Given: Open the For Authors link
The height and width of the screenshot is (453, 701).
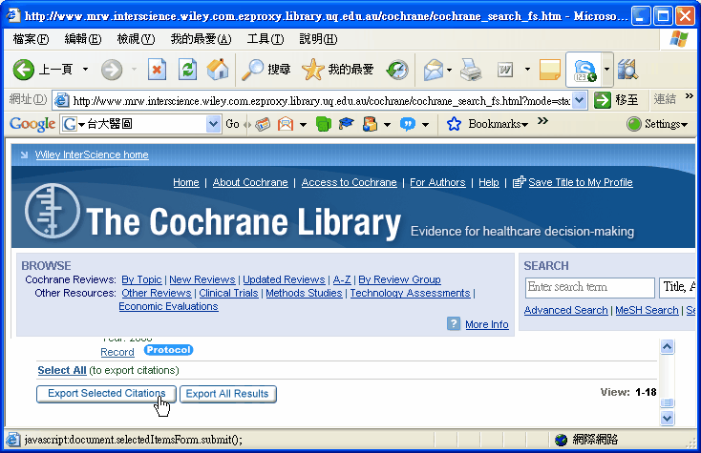Looking at the screenshot, I should tap(437, 182).
